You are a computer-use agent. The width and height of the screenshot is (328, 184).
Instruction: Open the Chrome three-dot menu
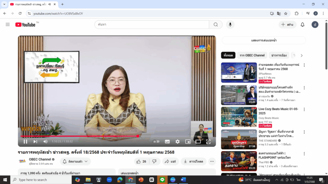(x=323, y=13)
